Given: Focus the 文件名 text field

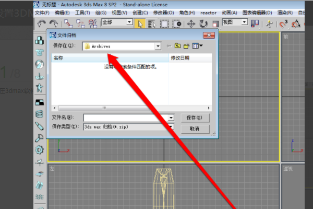Looking at the screenshot, I should (x=126, y=118).
